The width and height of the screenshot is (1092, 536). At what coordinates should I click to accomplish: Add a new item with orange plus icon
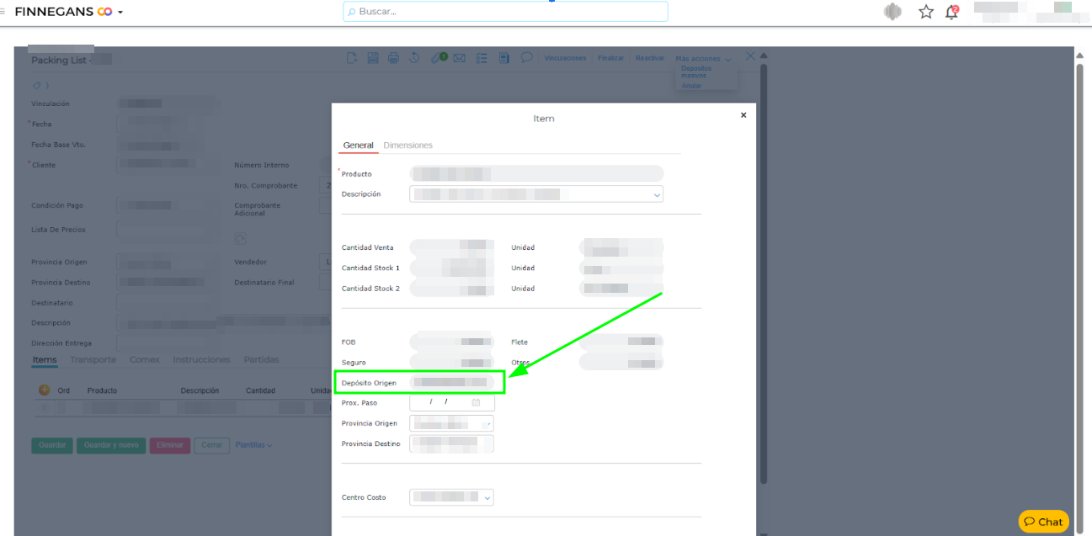click(44, 390)
